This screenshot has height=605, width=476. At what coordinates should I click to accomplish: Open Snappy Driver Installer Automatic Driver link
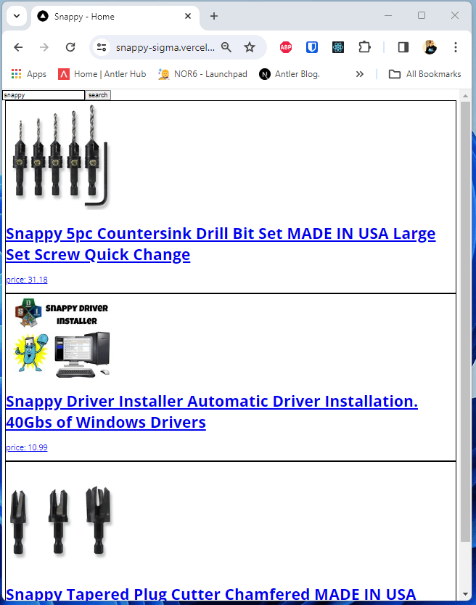click(x=212, y=412)
